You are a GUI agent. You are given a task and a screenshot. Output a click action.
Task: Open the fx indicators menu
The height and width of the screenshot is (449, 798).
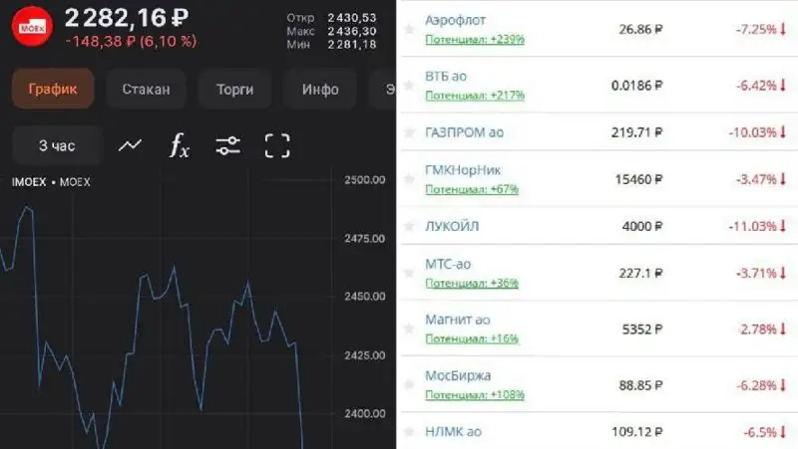coord(179,145)
